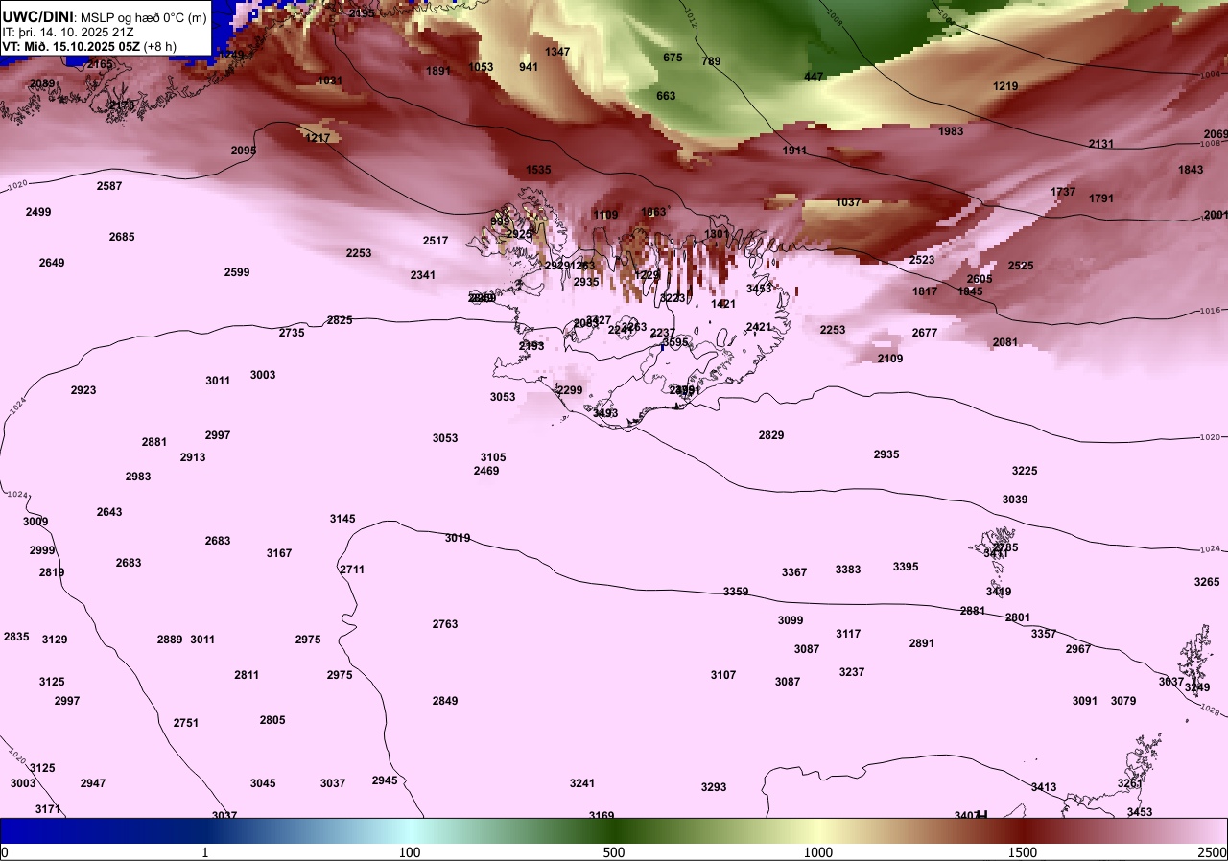Select the 'IT: þri. 14. 10. 2025 21Z' init time text
Viewport: 1228px width, 861px height.
(x=68, y=32)
